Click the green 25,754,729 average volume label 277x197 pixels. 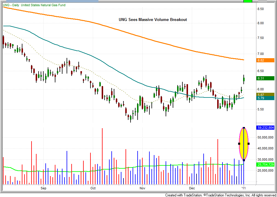pos(265,165)
